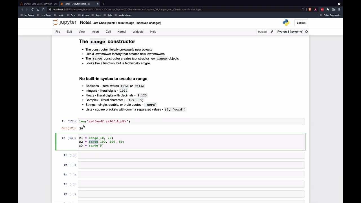Open the command palette pencil icon
Screen dimensions: 361x203
(x=272, y=32)
